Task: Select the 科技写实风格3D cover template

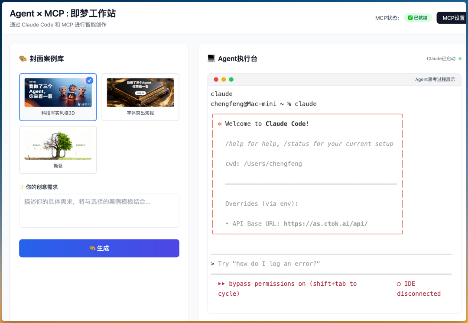Action: pos(58,97)
